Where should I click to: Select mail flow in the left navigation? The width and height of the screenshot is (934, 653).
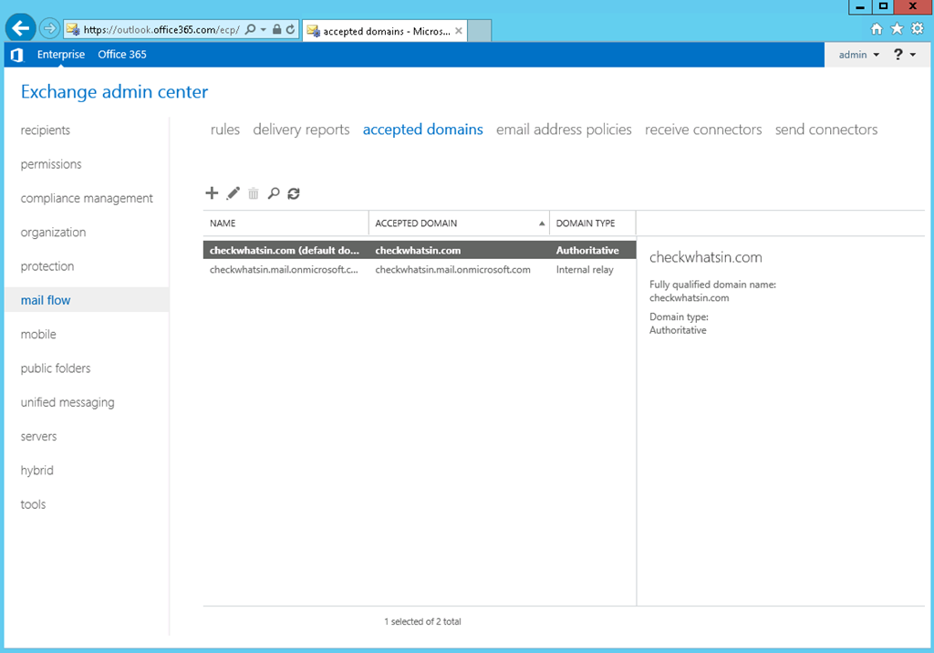pyautogui.click(x=87, y=300)
